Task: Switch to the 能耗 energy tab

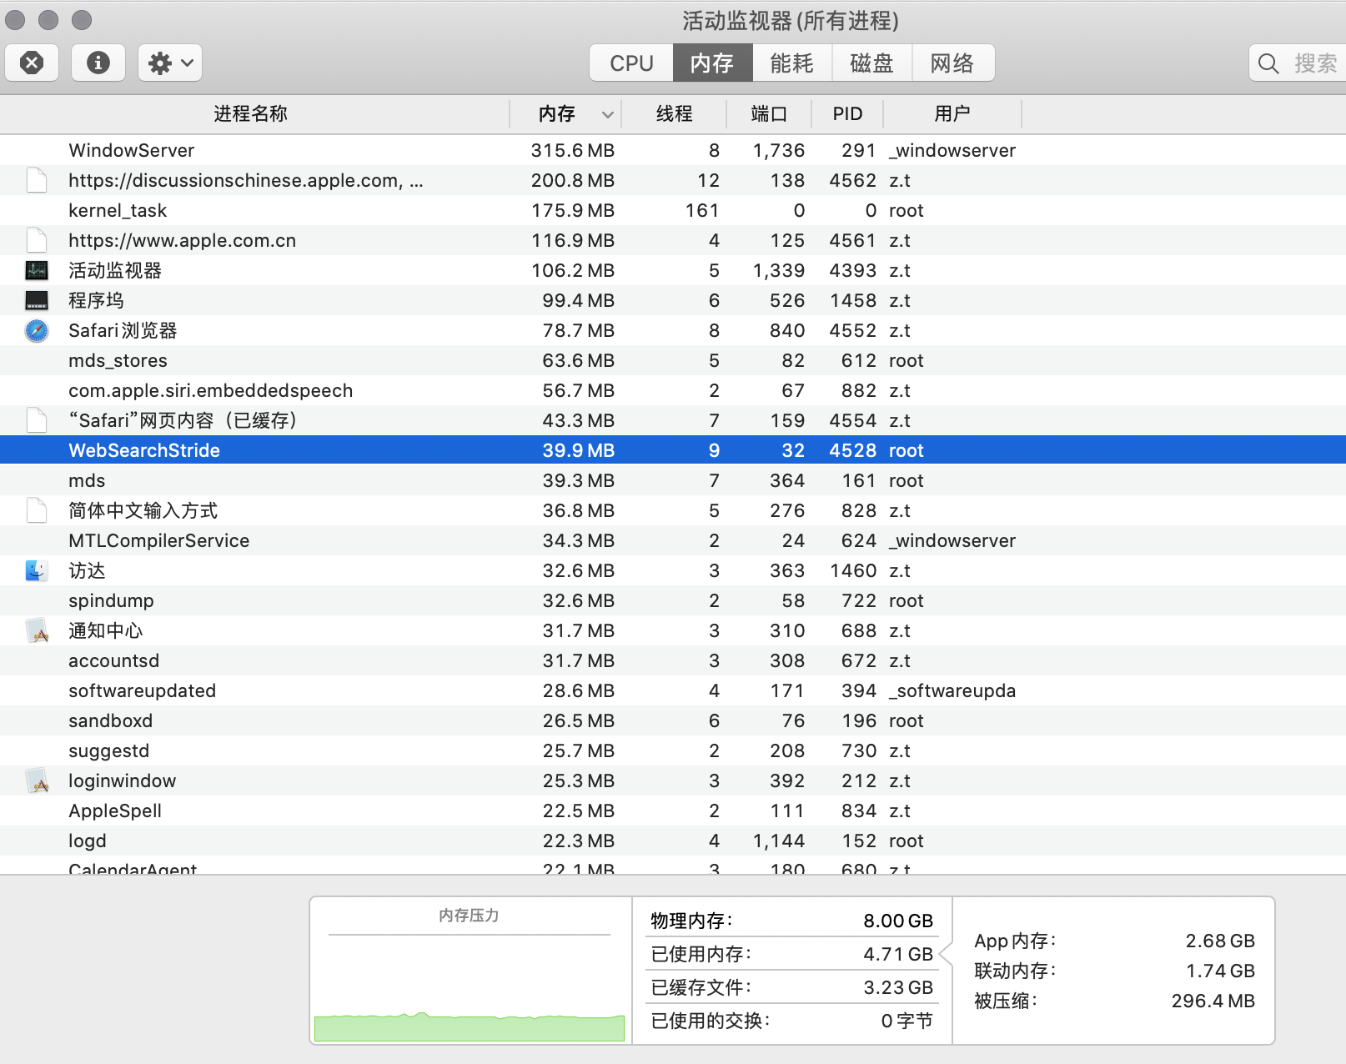Action: 791,63
